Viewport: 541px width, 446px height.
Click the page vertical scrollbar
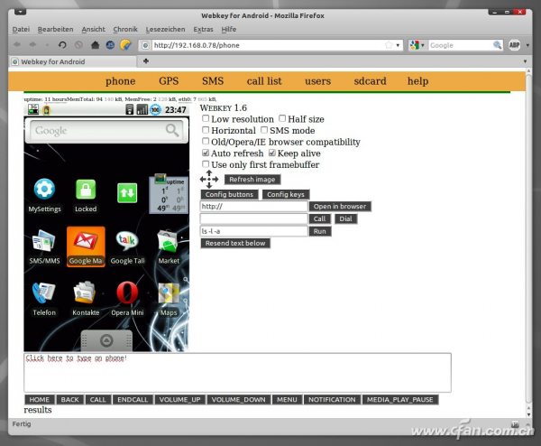(528, 238)
